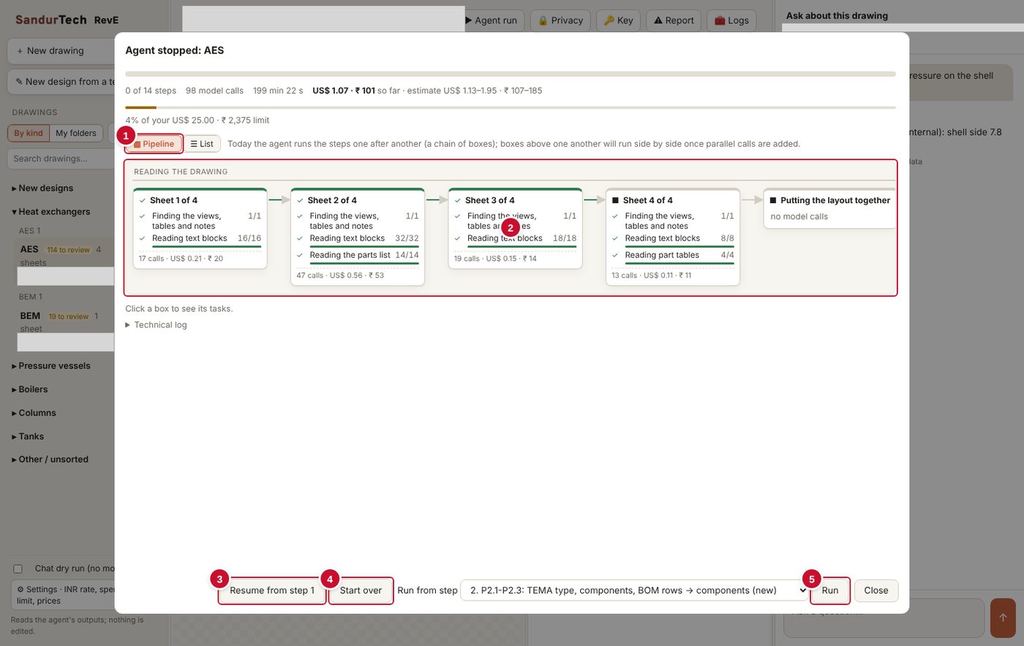Viewport: 1024px width, 646px height.
Task: Open the Logs button in the toolbar
Action: point(731,20)
